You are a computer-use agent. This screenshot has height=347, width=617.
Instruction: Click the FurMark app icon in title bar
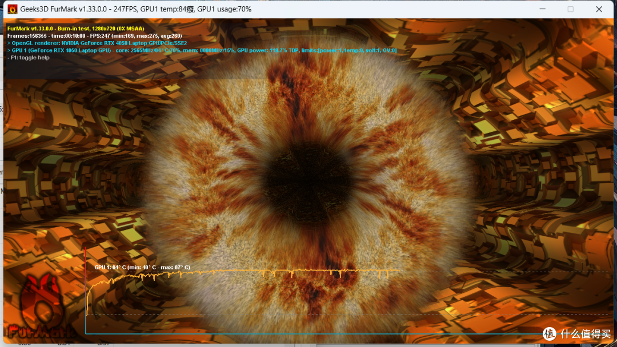(13, 9)
